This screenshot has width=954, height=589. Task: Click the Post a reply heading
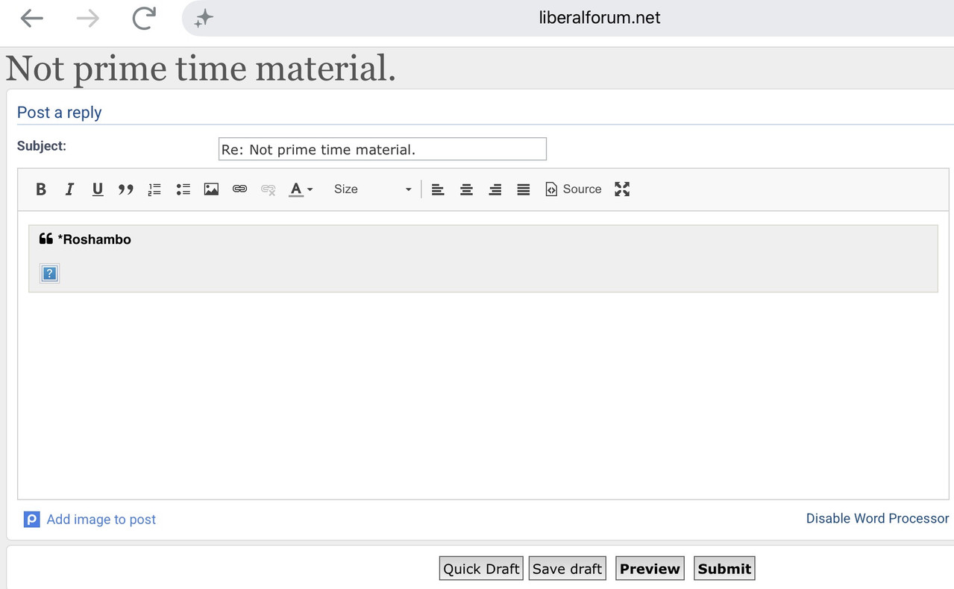pos(59,113)
